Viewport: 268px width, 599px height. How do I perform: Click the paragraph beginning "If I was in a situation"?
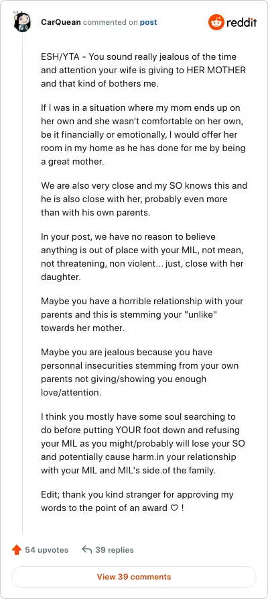click(143, 134)
